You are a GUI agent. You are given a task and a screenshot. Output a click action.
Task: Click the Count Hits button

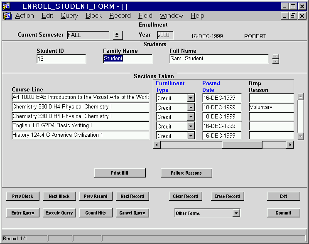click(x=96, y=213)
